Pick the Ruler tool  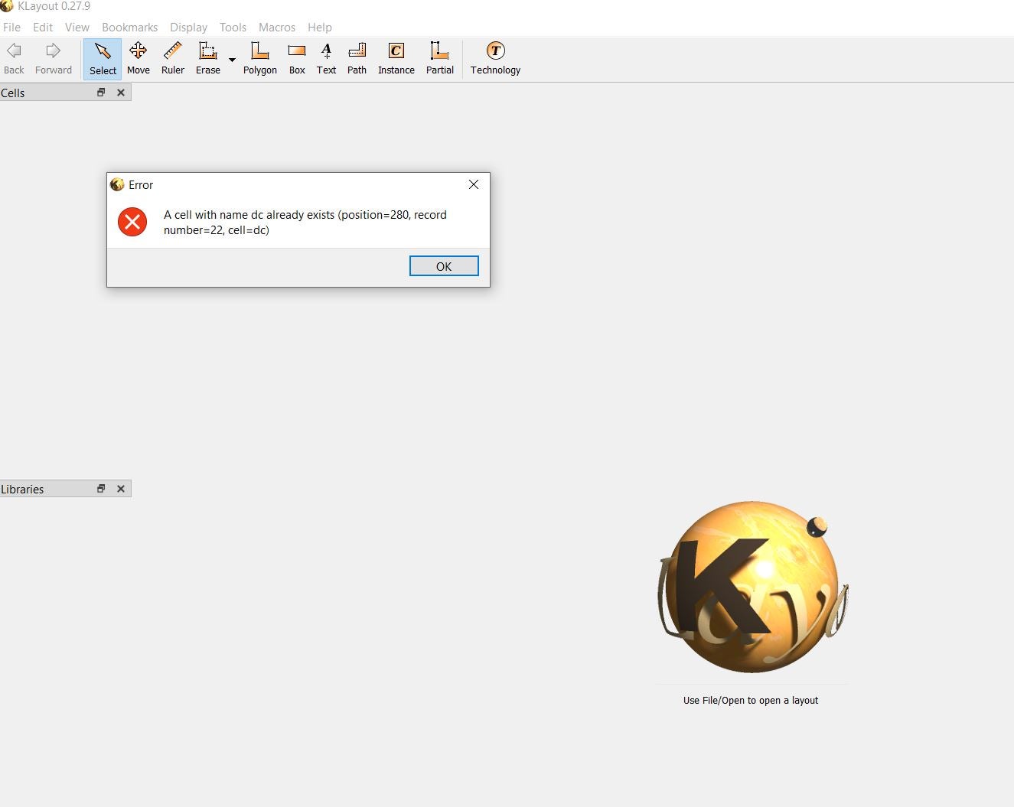coord(173,59)
